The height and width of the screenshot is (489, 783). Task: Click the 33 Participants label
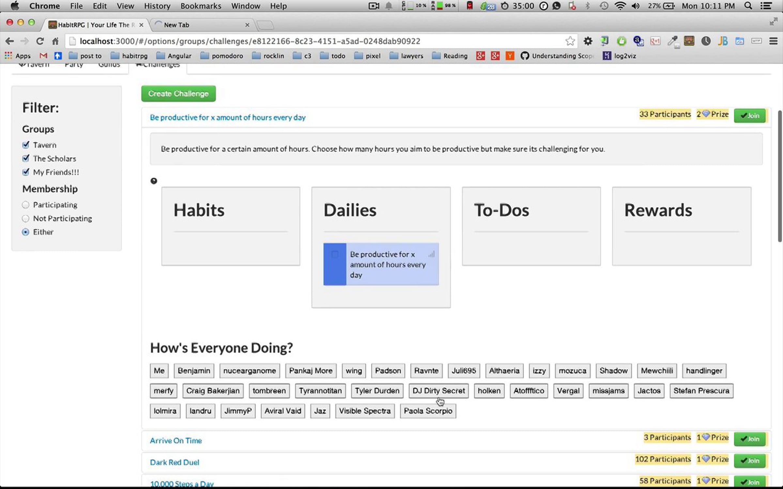point(665,114)
